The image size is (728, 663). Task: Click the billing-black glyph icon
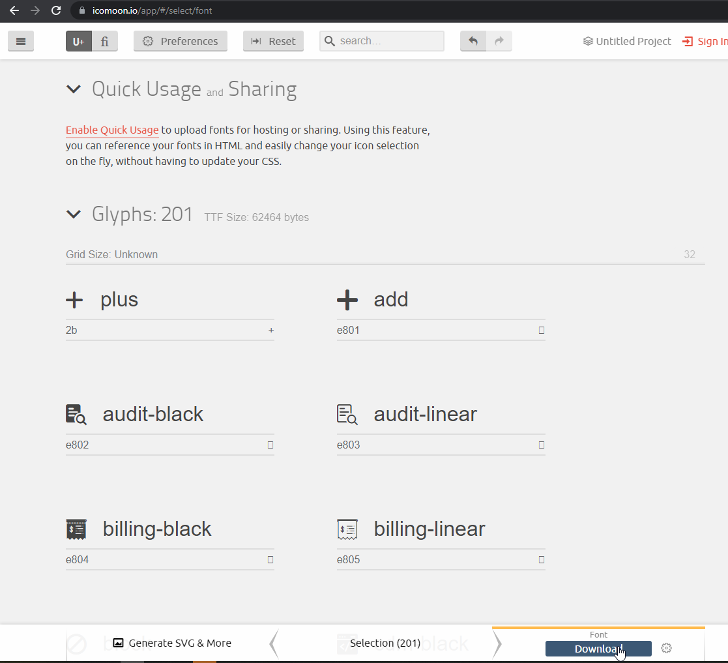pyautogui.click(x=76, y=529)
